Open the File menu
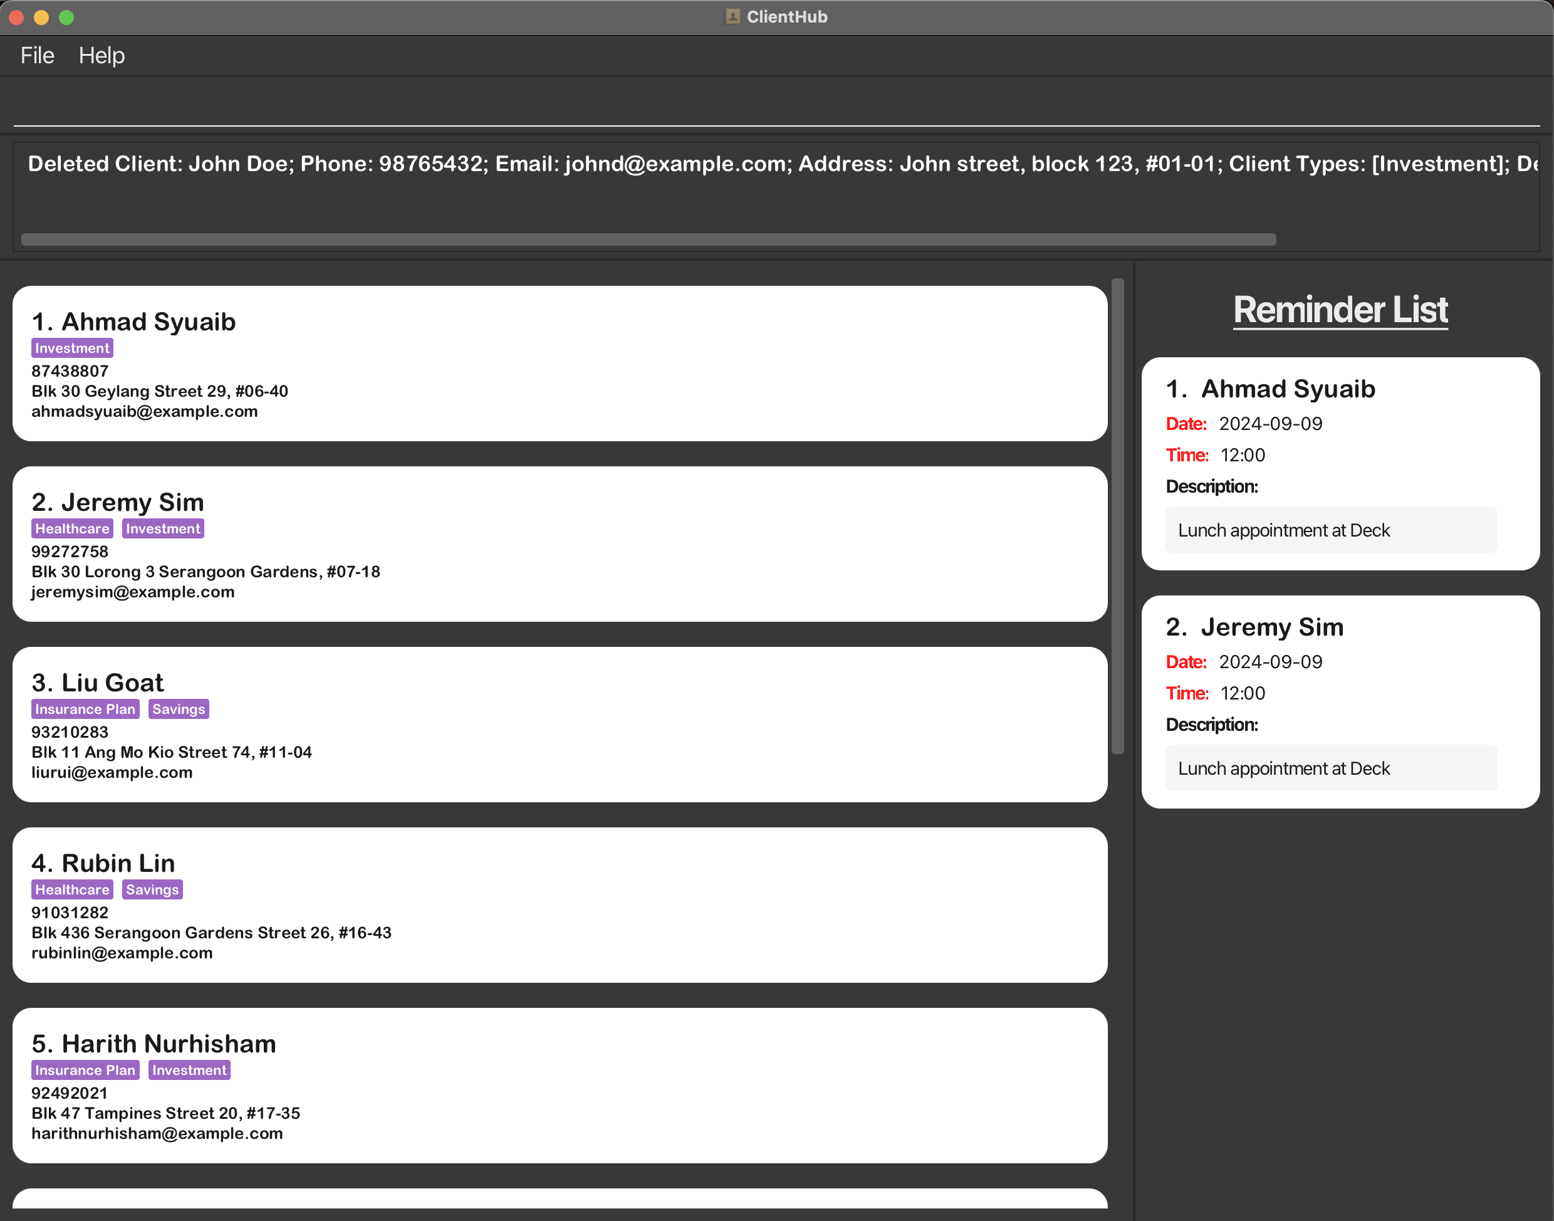The height and width of the screenshot is (1221, 1554). [37, 55]
